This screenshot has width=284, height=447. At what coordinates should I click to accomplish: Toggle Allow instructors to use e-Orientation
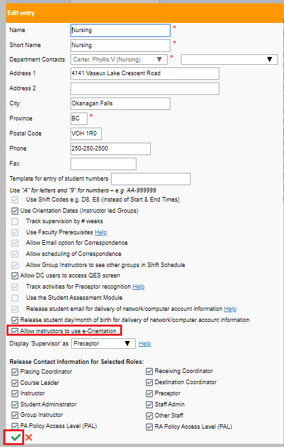15,331
